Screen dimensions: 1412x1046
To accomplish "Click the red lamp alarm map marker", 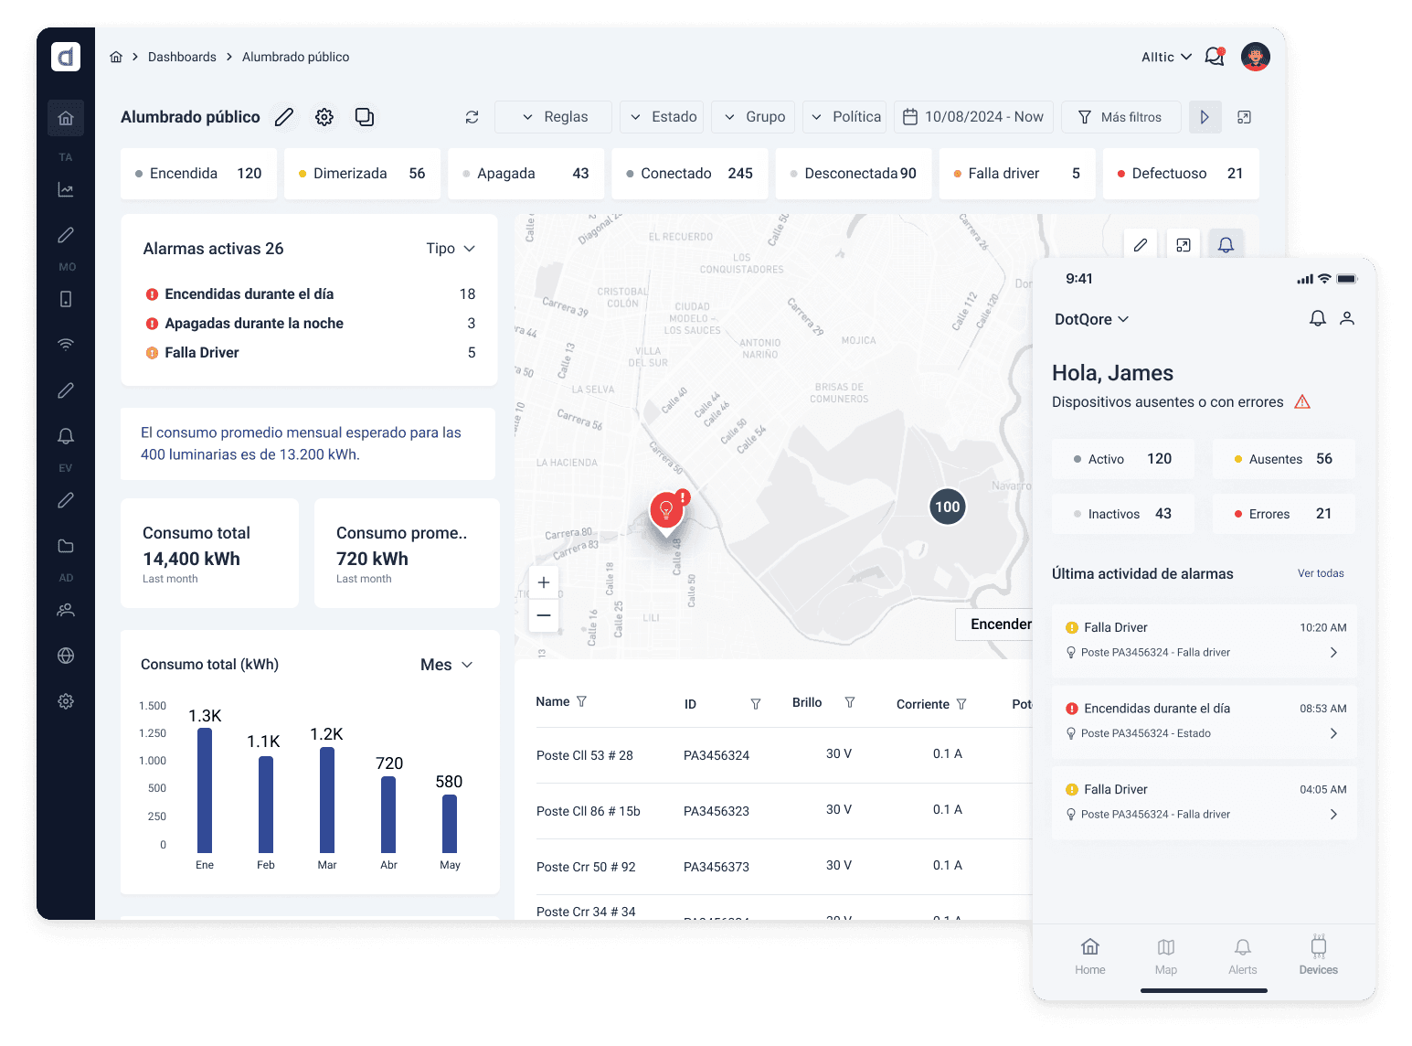I will click(x=667, y=512).
